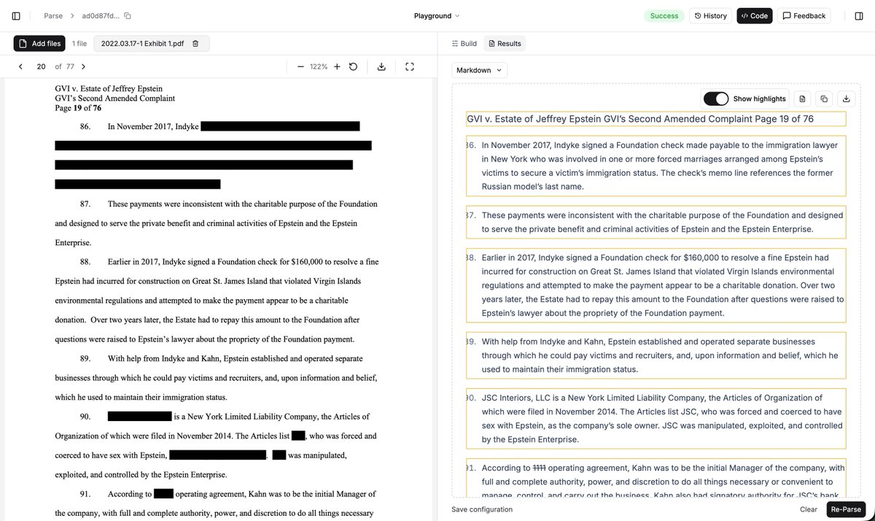Go to the next page arrow
The image size is (875, 521).
coord(83,66)
